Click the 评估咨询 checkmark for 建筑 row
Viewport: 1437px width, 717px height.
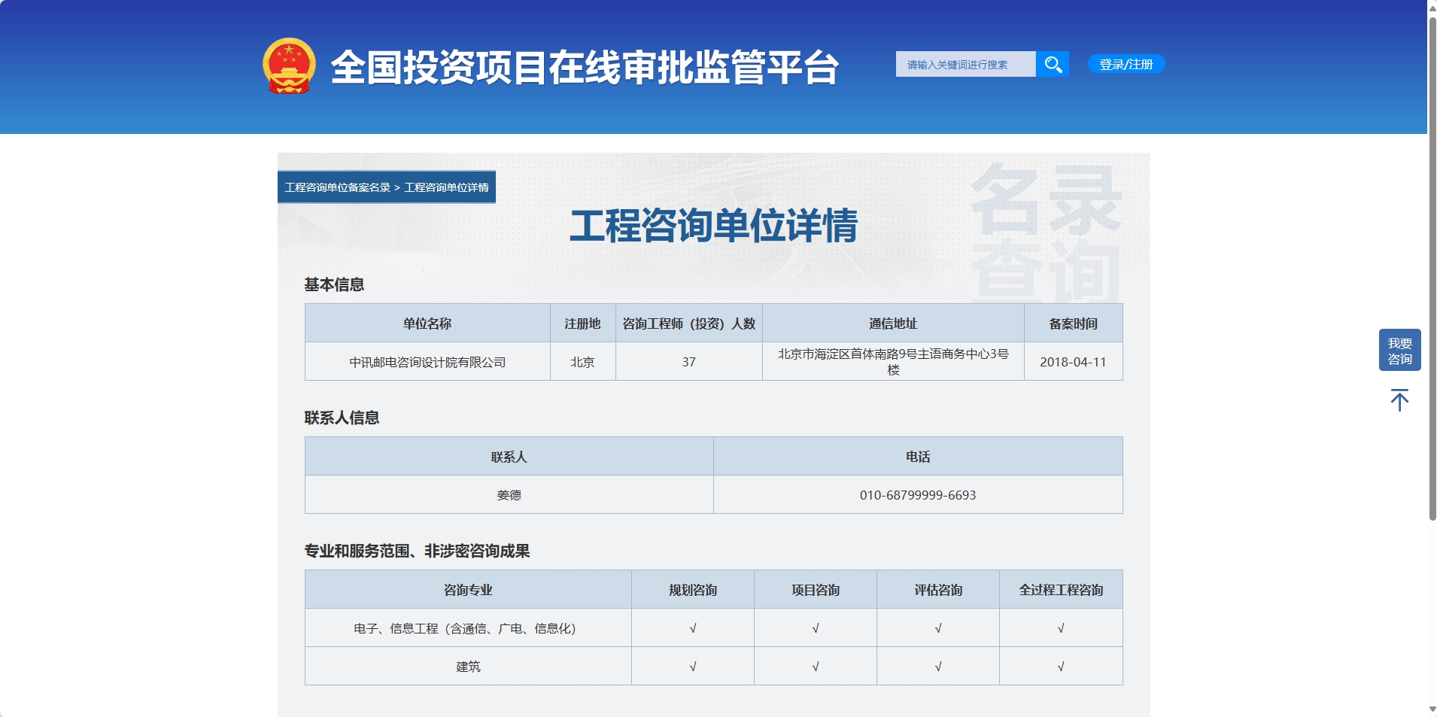937,665
